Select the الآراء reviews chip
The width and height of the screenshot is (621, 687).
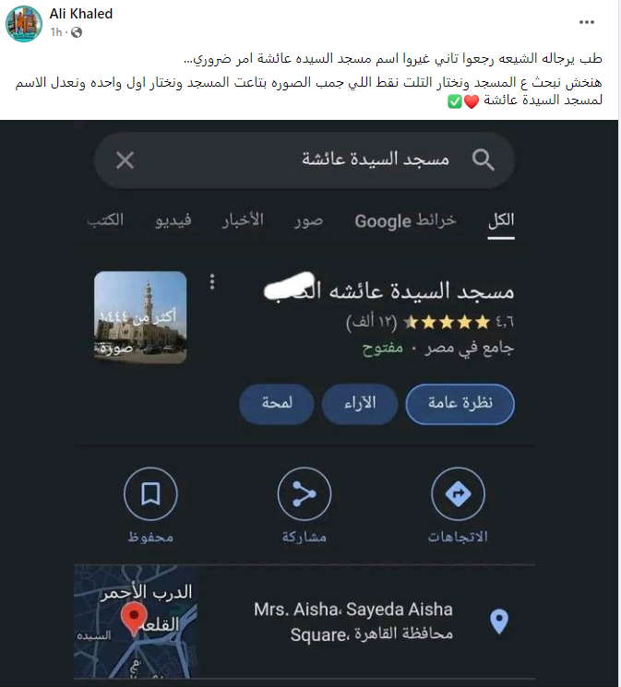[360, 404]
